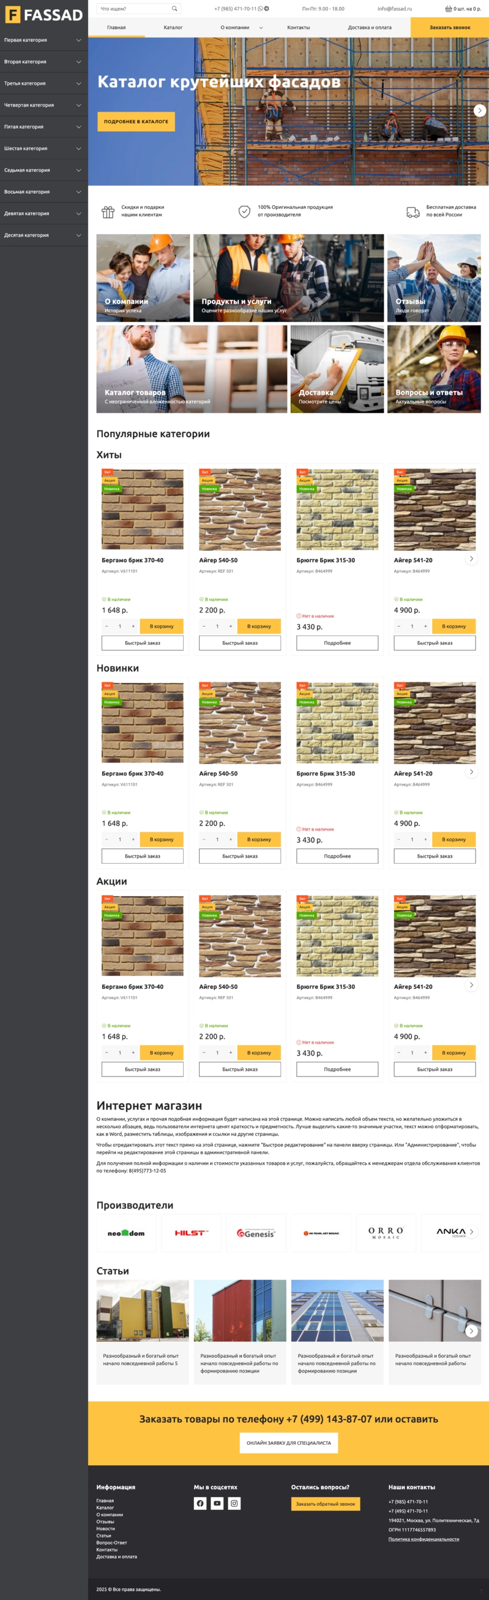The image size is (489, 1600).
Task: Click the FASSAD logo
Action: (x=44, y=14)
